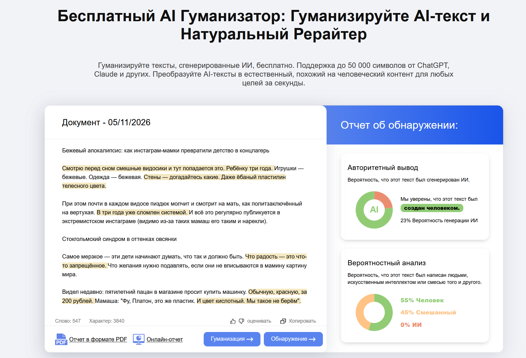Click the 'Характер: 3840' character counter
The width and height of the screenshot is (526, 358).
[107, 321]
